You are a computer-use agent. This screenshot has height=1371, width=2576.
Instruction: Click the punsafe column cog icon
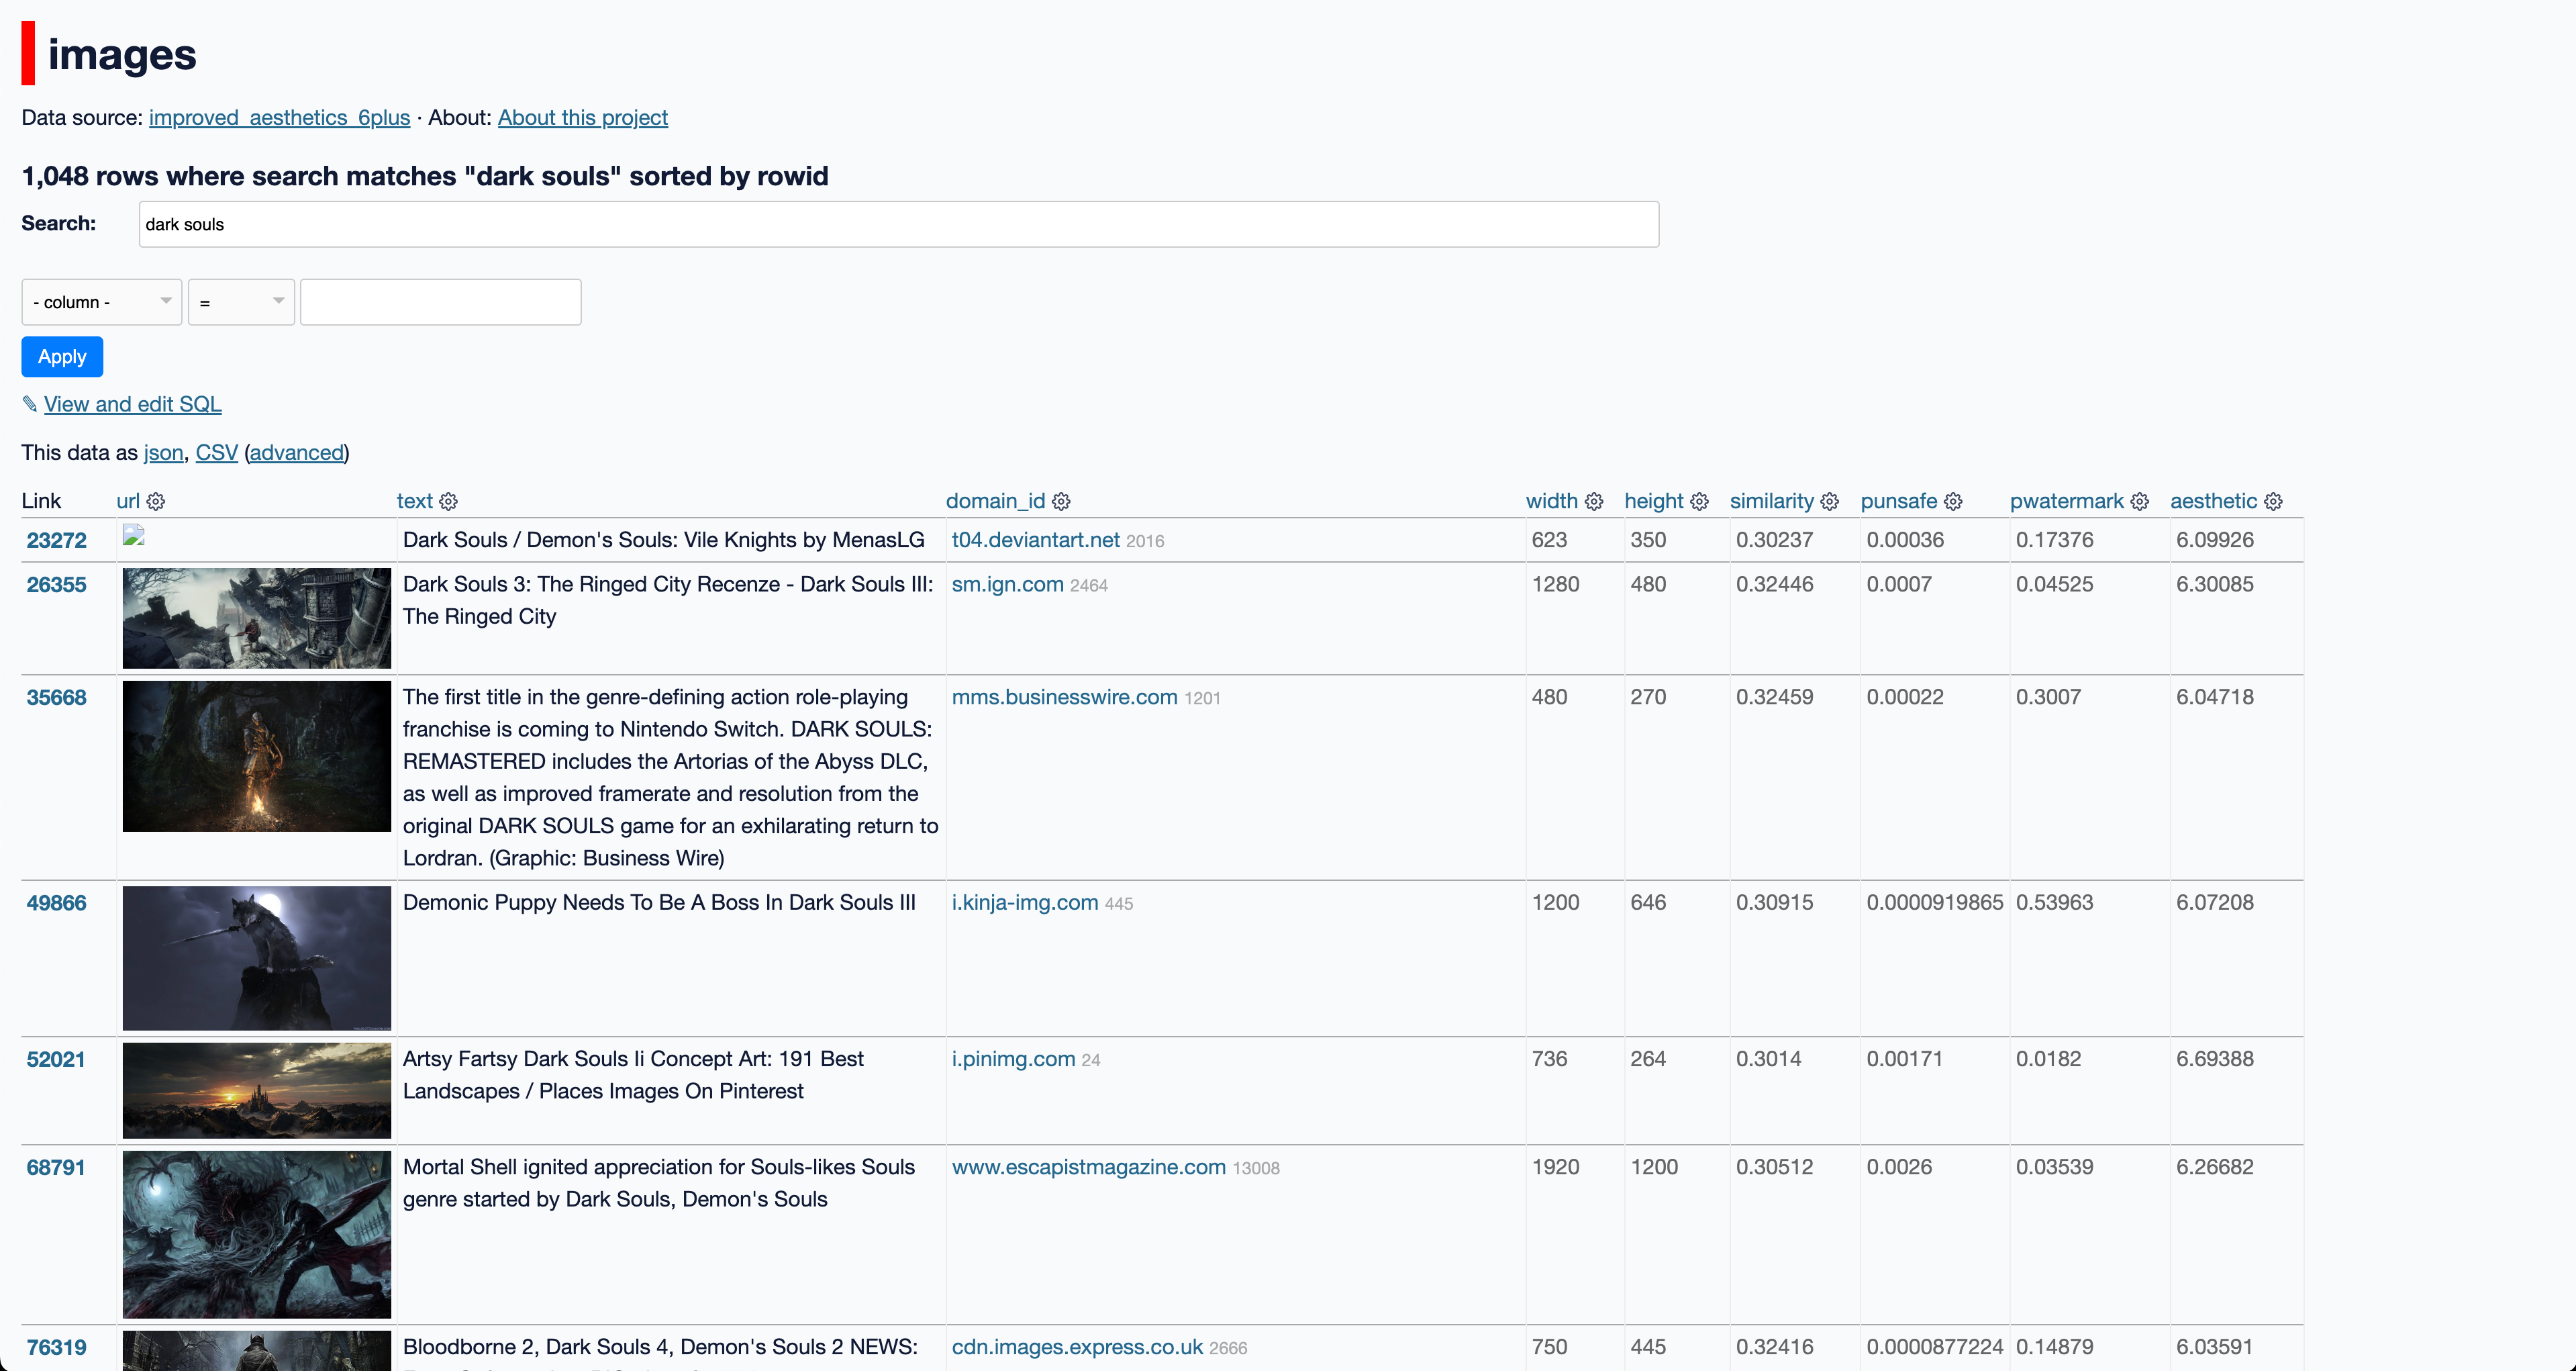(1953, 501)
